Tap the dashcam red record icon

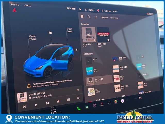pos(98,11)
